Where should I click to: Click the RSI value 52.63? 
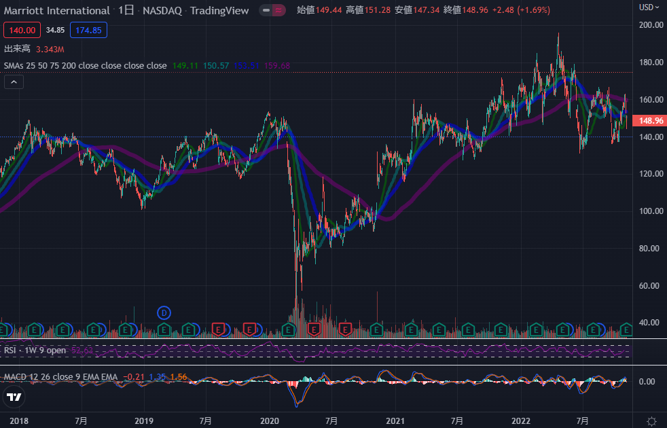pos(82,350)
